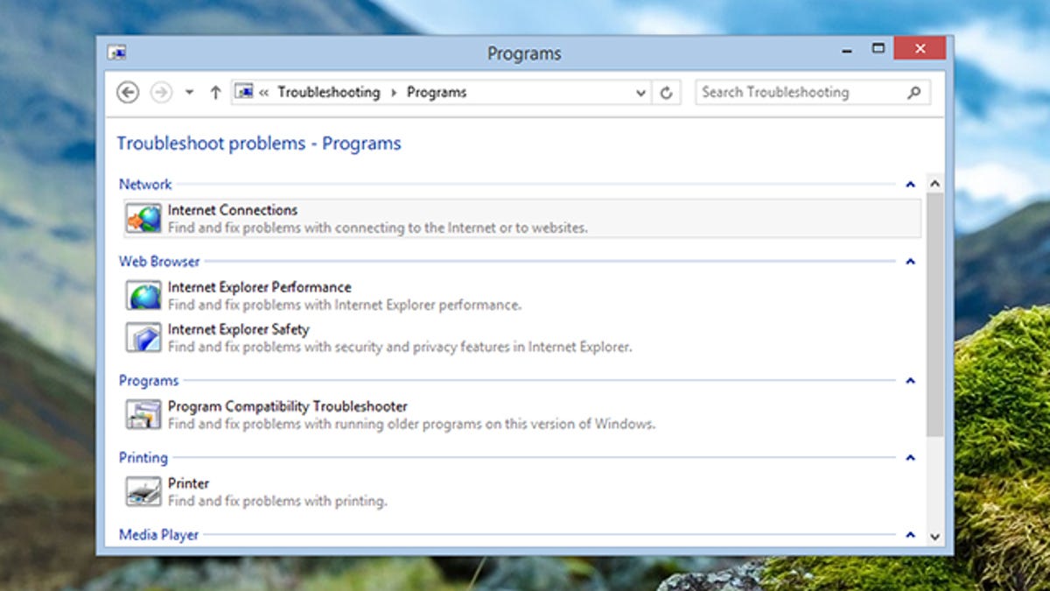Click the Internet Connections globe icon

tap(143, 218)
